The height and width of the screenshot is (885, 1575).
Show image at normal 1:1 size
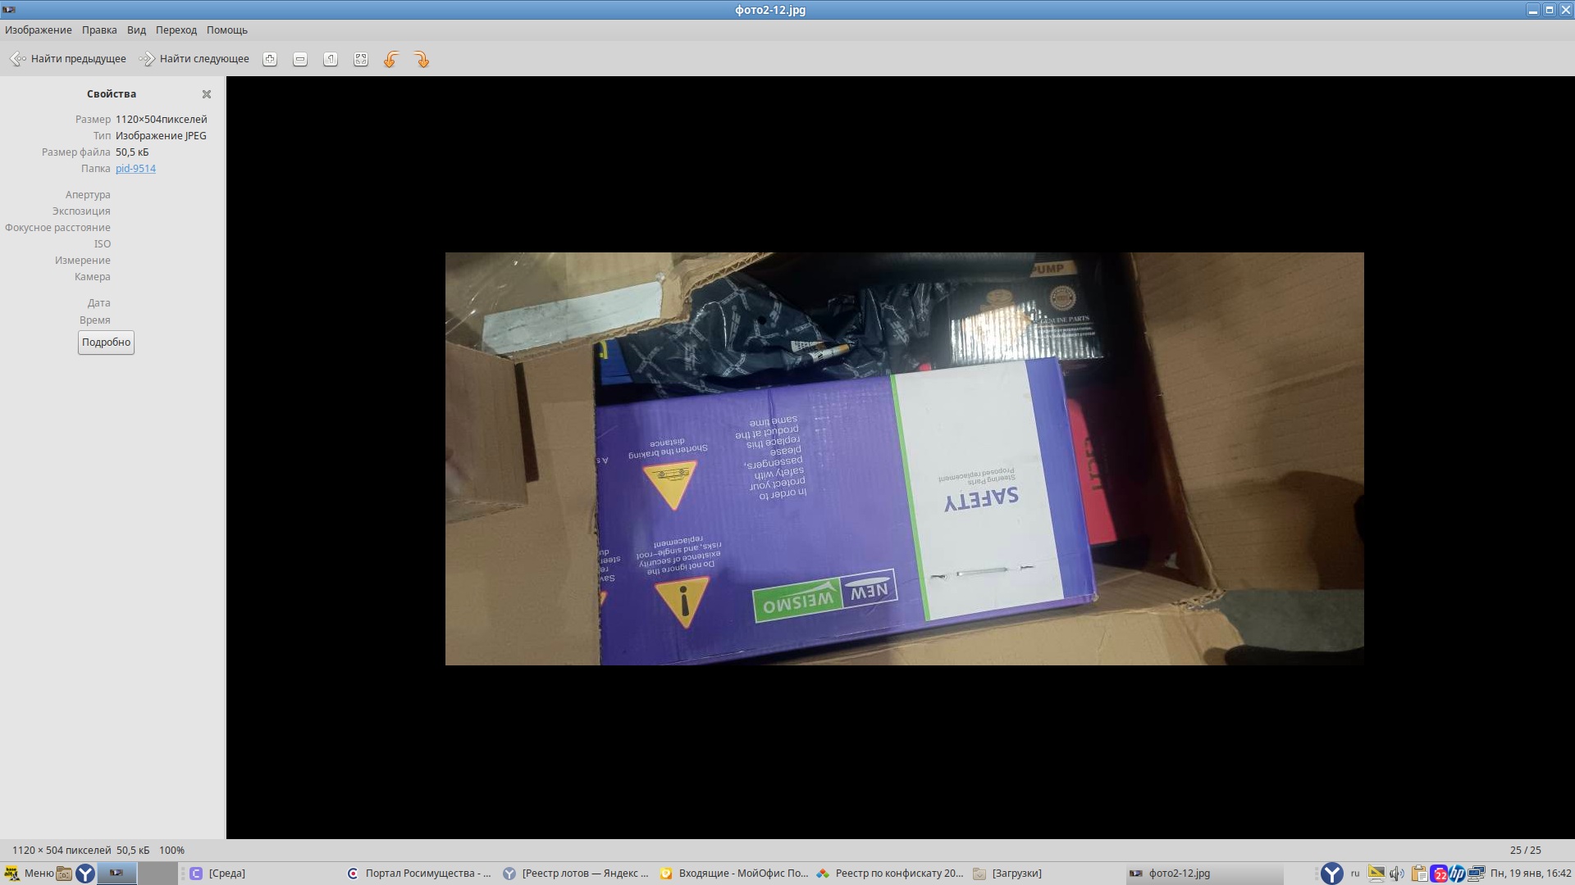331,59
